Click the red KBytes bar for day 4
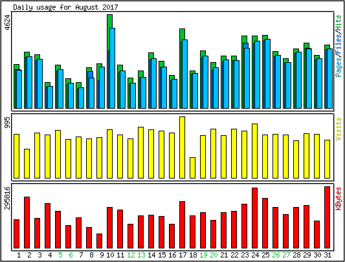Image resolution: width=345 pixels, height=262 pixels. coord(47,226)
